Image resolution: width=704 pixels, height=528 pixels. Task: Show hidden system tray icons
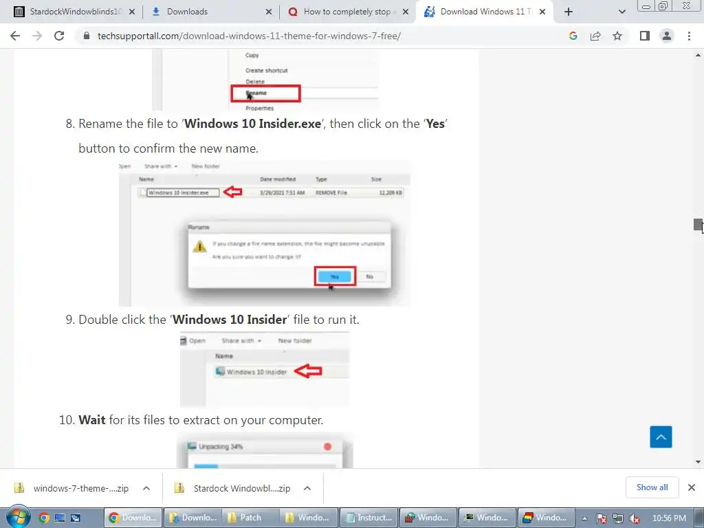pyautogui.click(x=584, y=518)
